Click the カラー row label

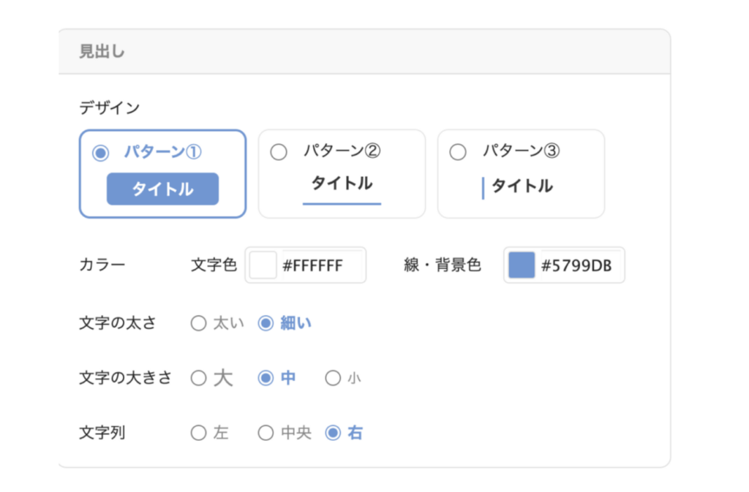coord(102,265)
